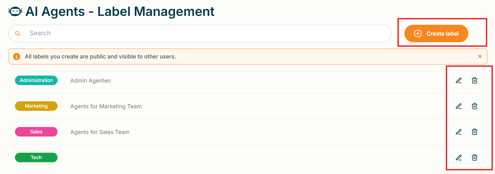The width and height of the screenshot is (495, 174).
Task: Click the robot AI Agents logo icon
Action: (15, 12)
